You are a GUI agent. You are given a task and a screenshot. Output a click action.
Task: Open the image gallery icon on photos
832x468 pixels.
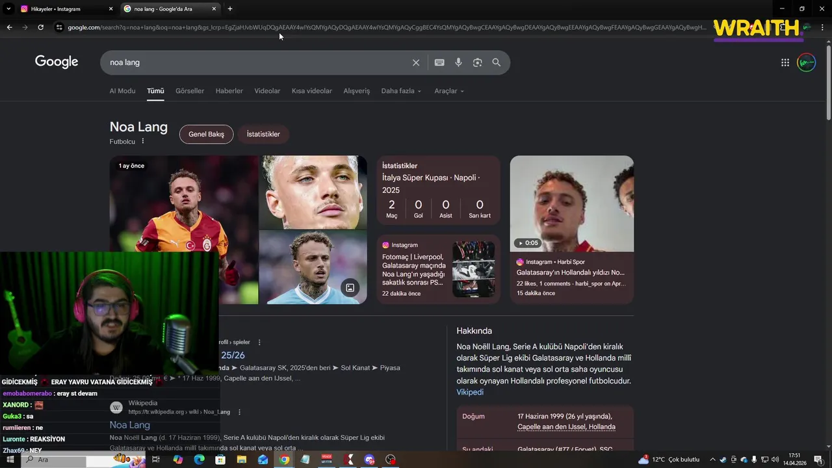pos(350,287)
